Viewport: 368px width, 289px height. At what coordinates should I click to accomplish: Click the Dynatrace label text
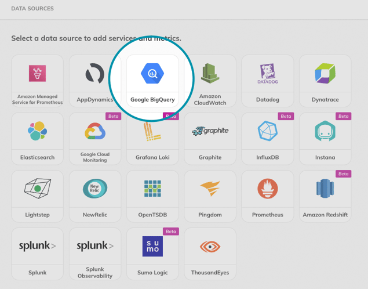coord(325,100)
